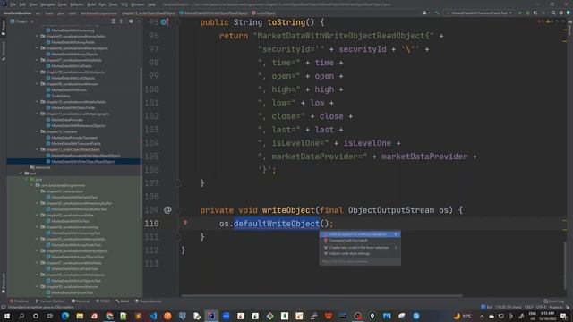Open Microsoft Edge from taskbar
573x322 pixels.
tap(65, 316)
